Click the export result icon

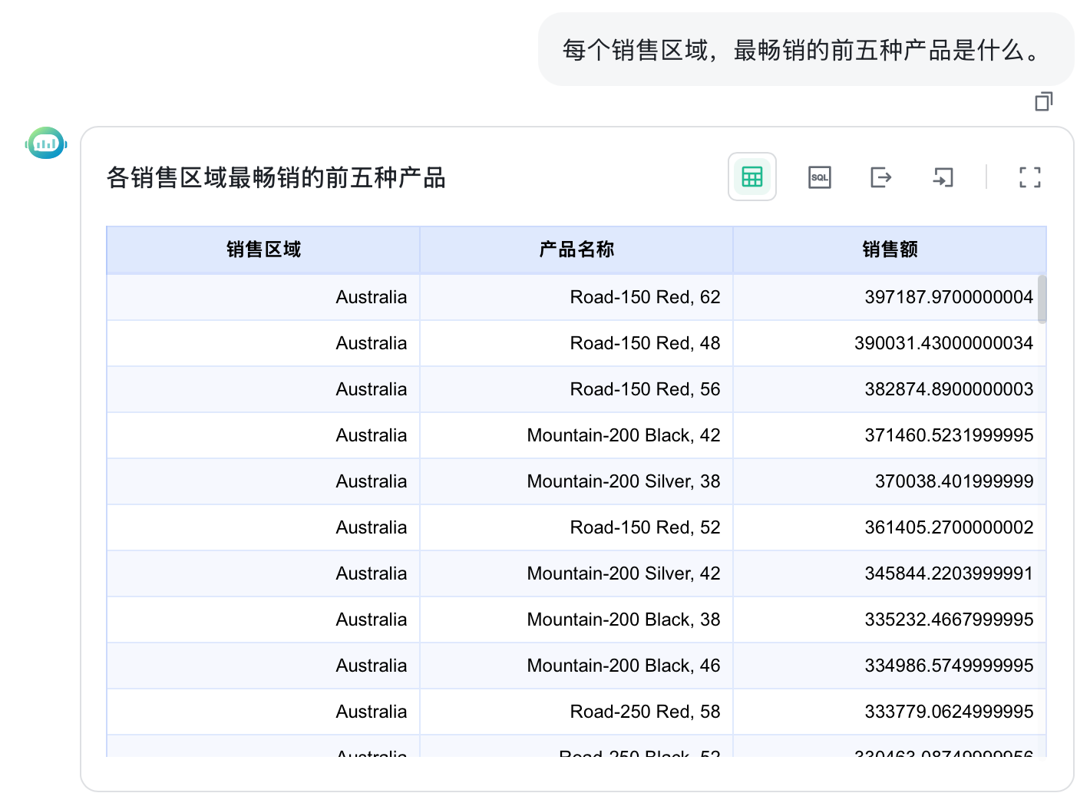[880, 177]
